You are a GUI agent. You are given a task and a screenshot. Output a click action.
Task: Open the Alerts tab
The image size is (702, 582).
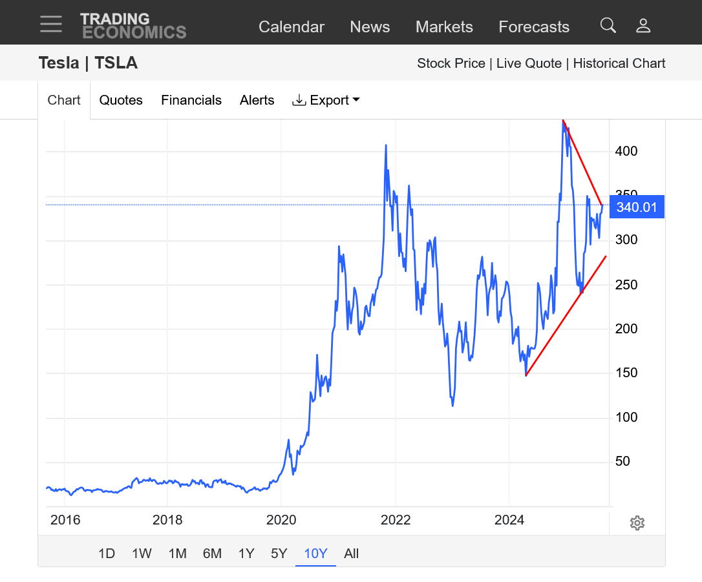coord(257,100)
